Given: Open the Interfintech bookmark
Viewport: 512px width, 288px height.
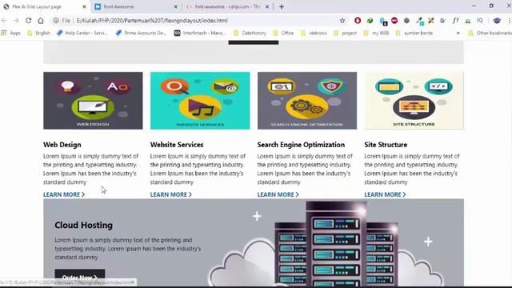Looking at the screenshot, I should 200,33.
